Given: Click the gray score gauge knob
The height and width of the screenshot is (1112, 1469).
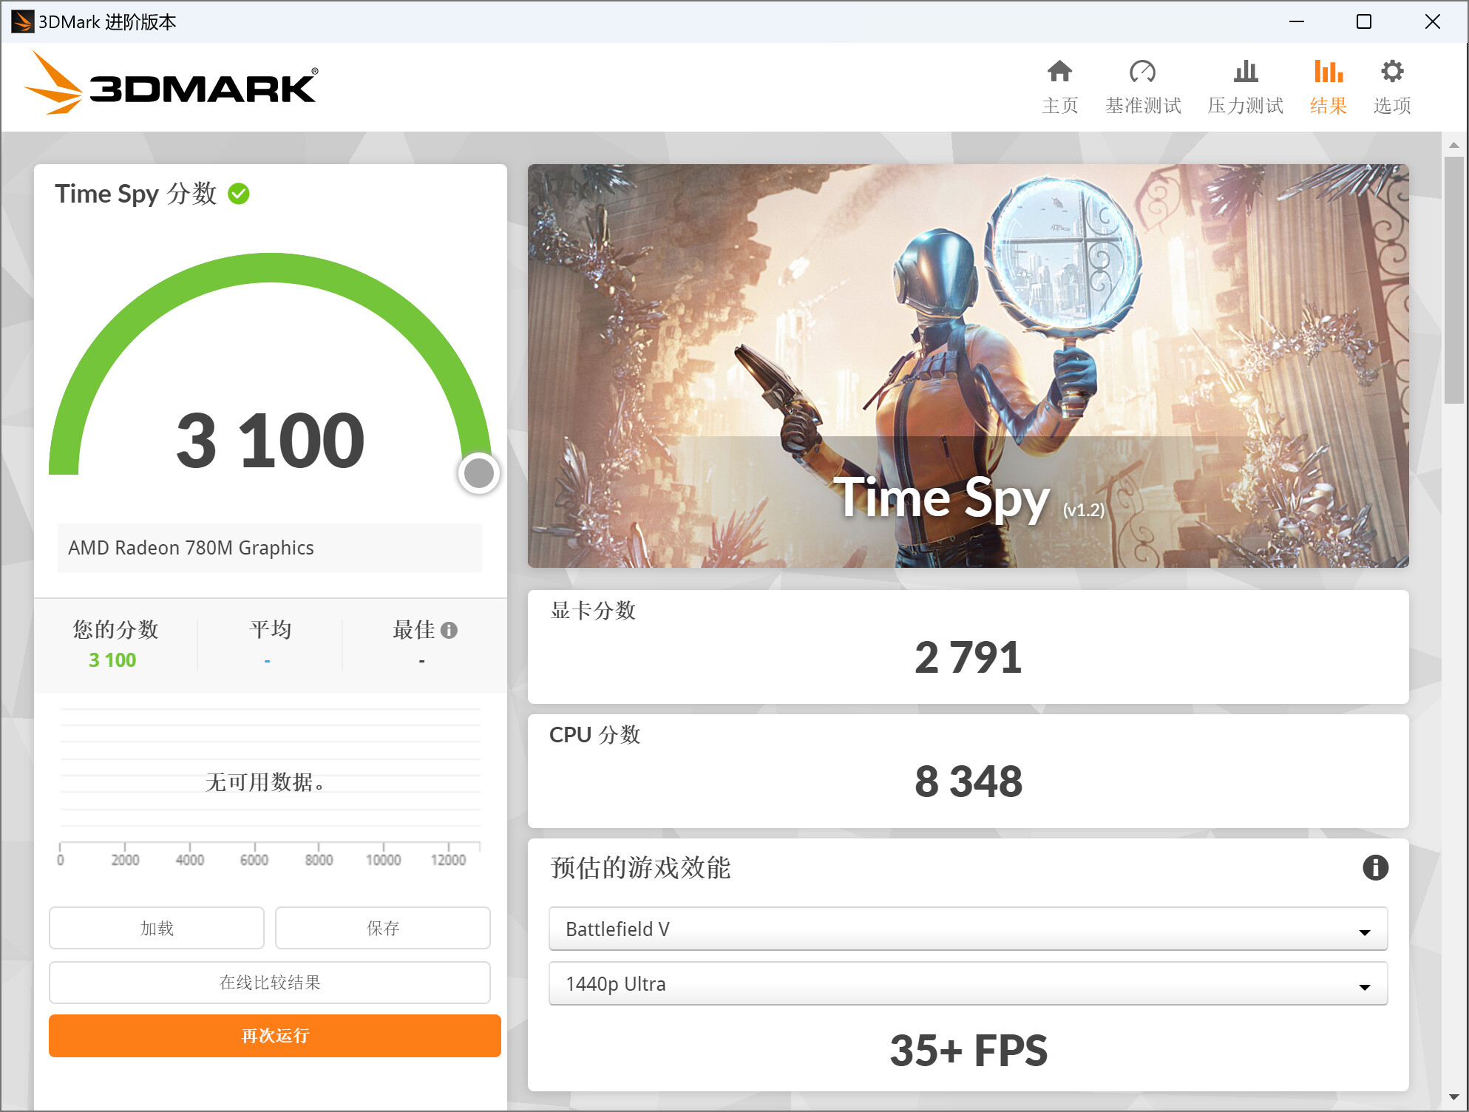Looking at the screenshot, I should (479, 473).
